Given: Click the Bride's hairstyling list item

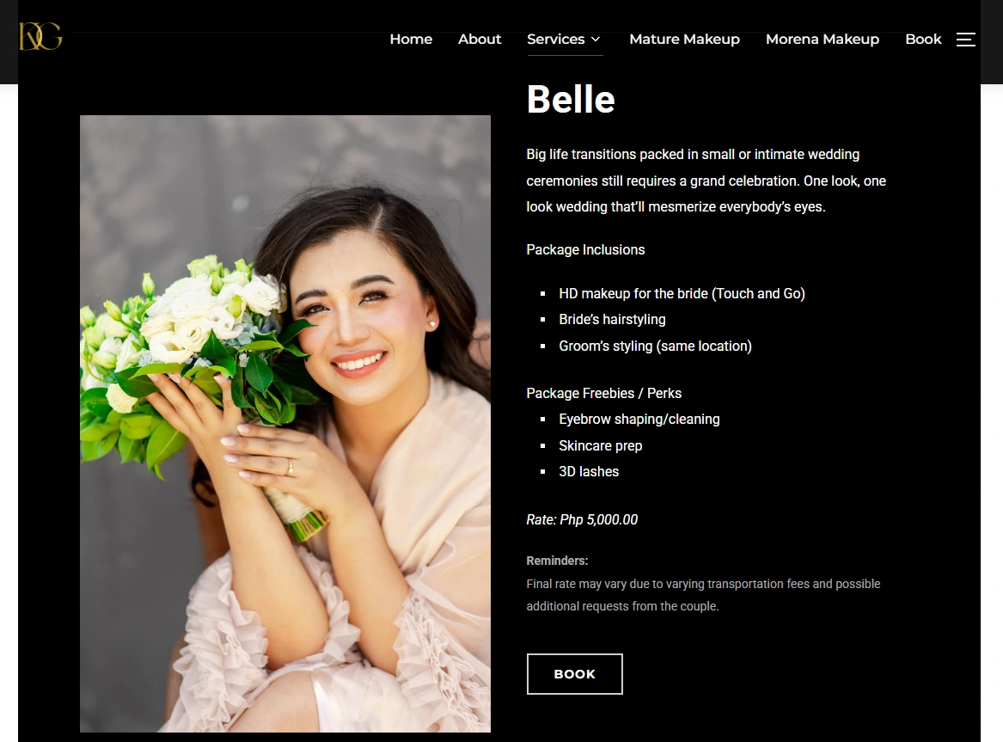Looking at the screenshot, I should [x=612, y=319].
